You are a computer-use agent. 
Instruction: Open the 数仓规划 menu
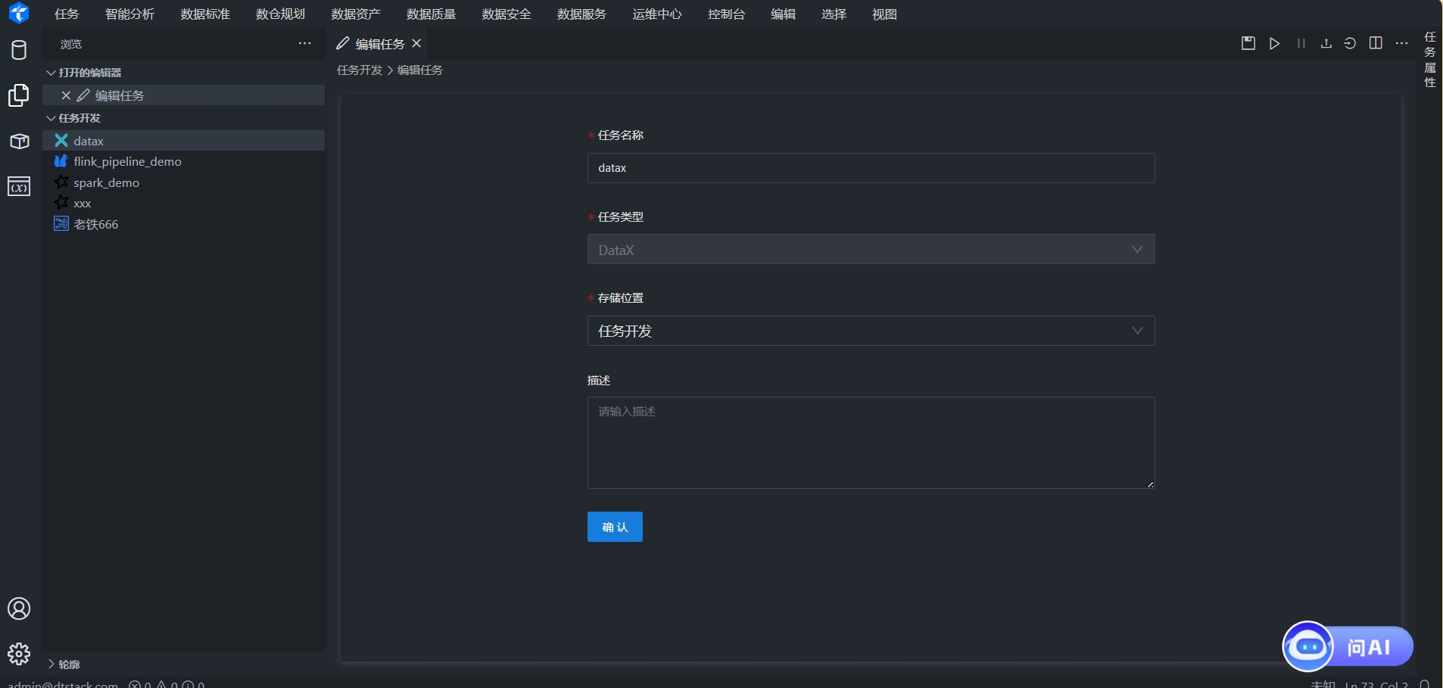tap(280, 14)
